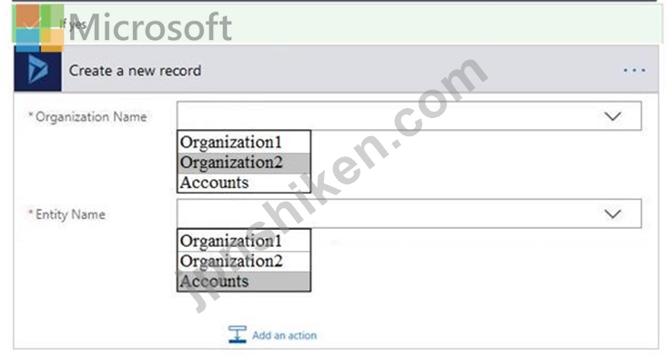
Task: Click the Create a new record title
Action: pyautogui.click(x=135, y=70)
